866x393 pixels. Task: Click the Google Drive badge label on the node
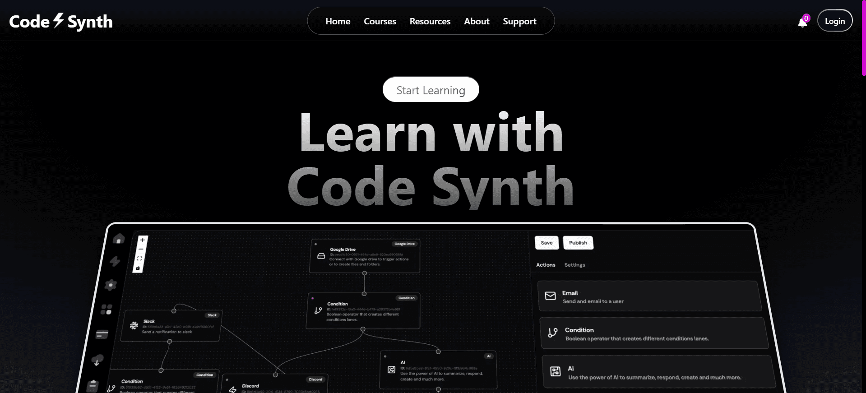pos(405,244)
